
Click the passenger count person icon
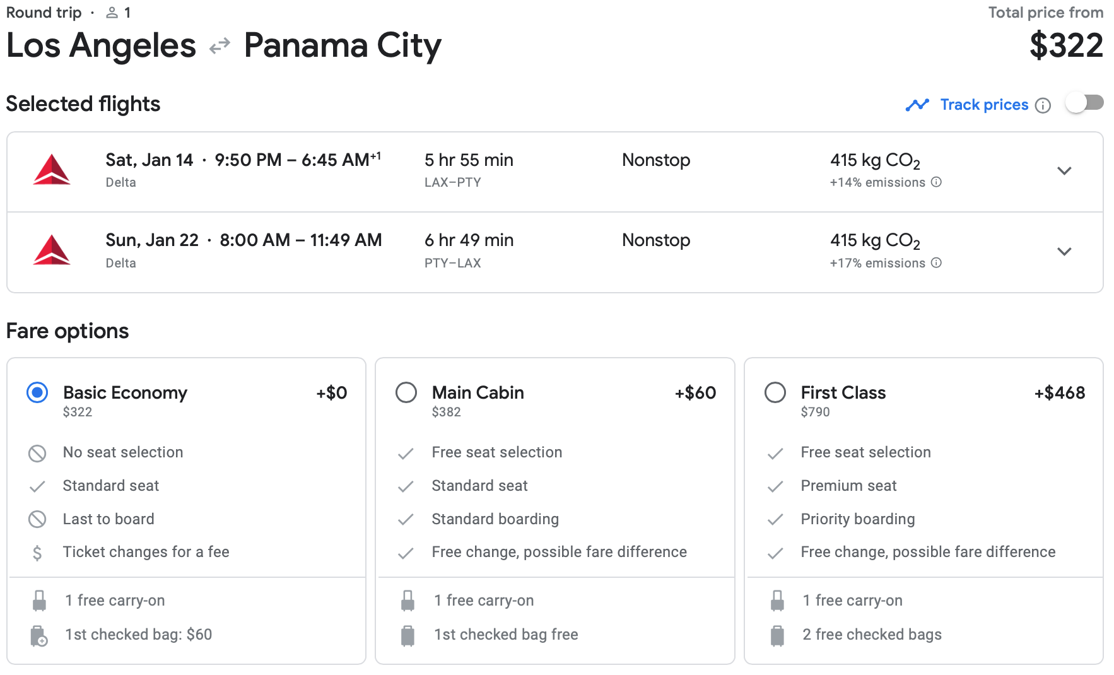click(x=112, y=13)
